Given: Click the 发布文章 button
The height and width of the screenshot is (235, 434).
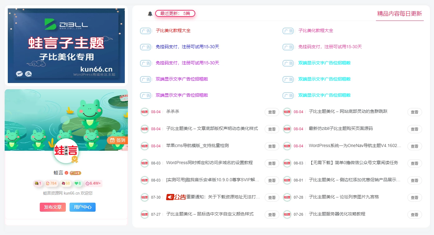Looking at the screenshot, I should click(53, 207).
